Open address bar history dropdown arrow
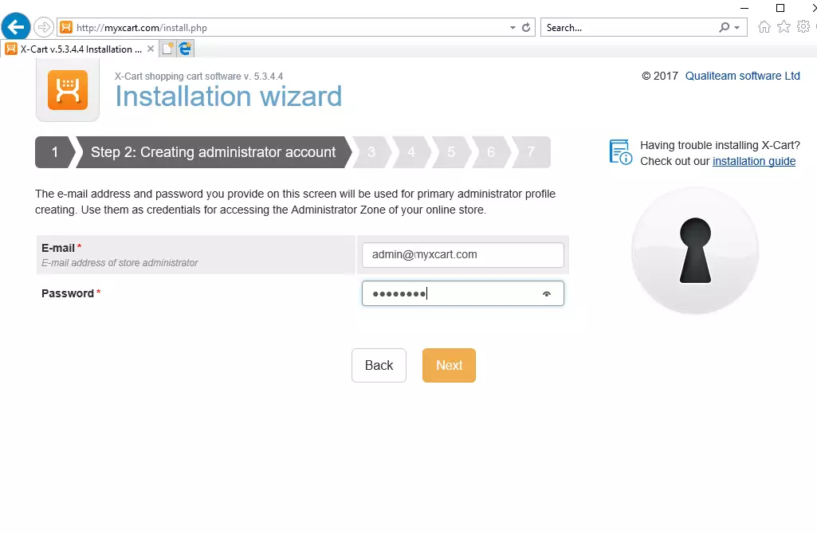The width and height of the screenshot is (817, 534). 513,28
